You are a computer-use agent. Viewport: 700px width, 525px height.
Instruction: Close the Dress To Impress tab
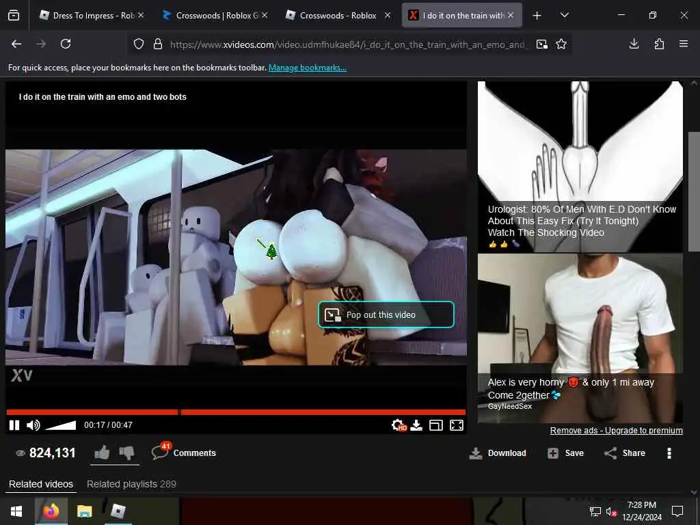click(141, 15)
